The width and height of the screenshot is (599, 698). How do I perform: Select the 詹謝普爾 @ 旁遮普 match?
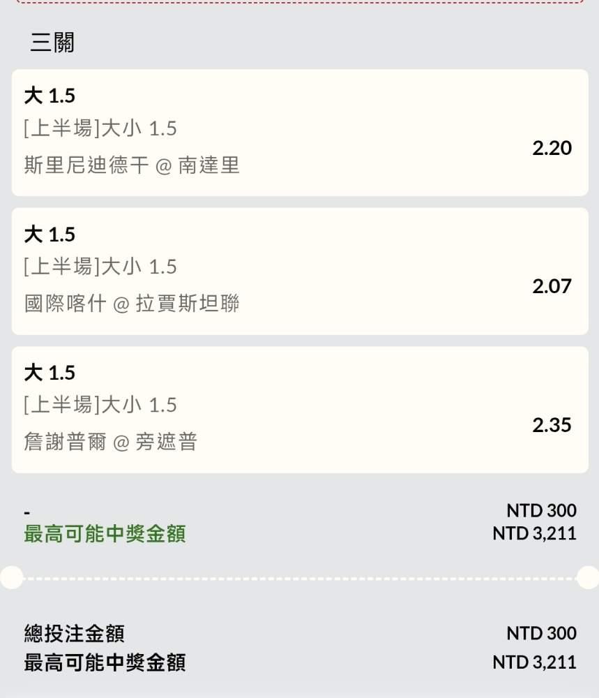click(111, 442)
